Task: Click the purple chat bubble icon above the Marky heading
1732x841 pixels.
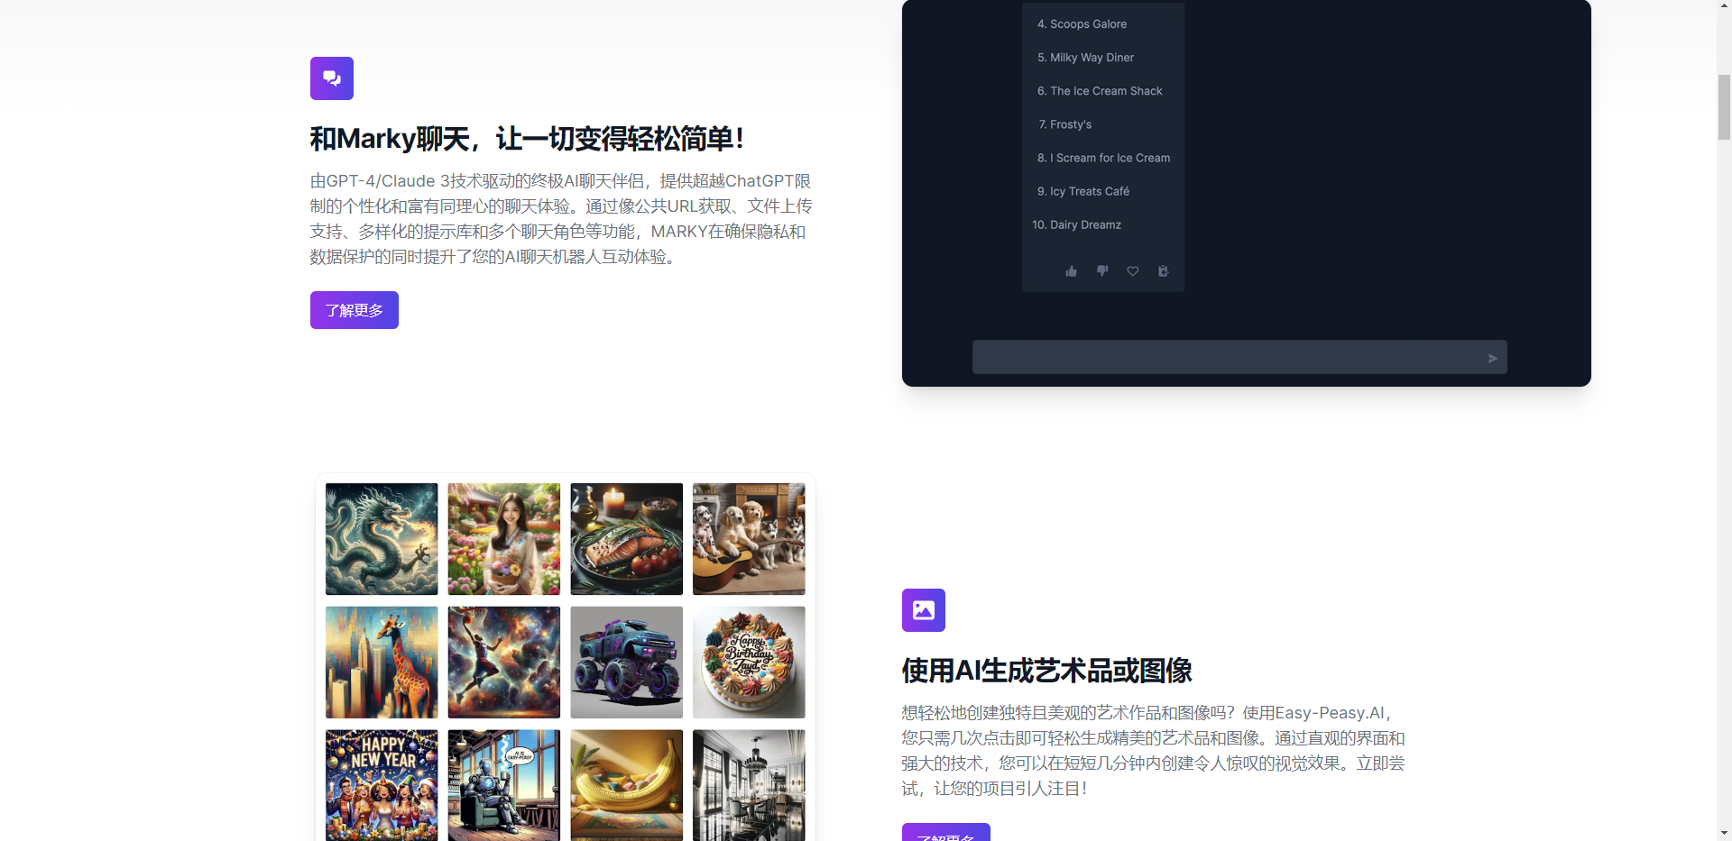Action: (331, 78)
